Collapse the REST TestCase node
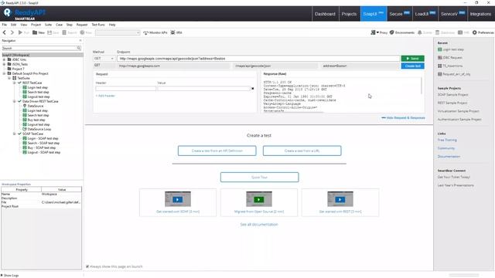The width and height of the screenshot is (495, 278). coord(14,83)
